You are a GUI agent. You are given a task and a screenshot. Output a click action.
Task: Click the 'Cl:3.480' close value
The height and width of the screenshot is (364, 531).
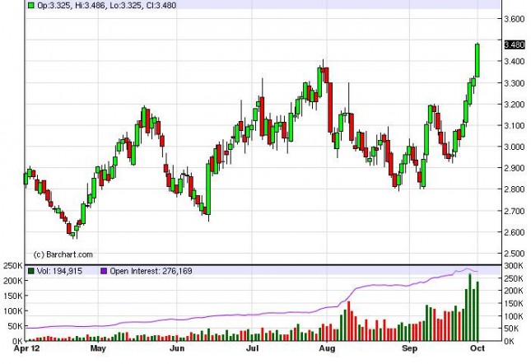tap(161, 5)
